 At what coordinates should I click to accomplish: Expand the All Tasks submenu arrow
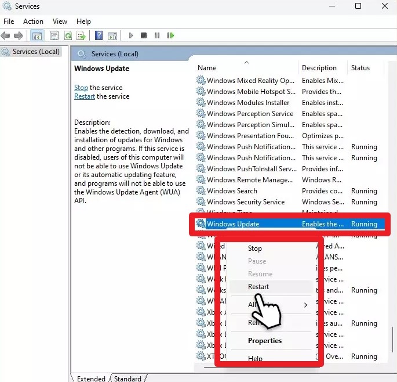click(x=305, y=305)
